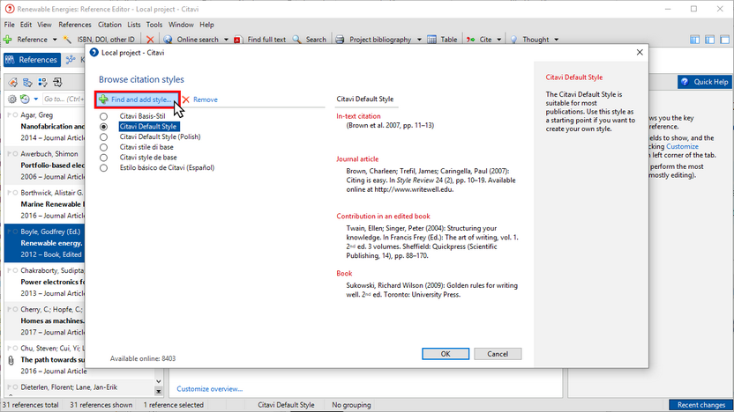Open the File menu

tap(10, 25)
